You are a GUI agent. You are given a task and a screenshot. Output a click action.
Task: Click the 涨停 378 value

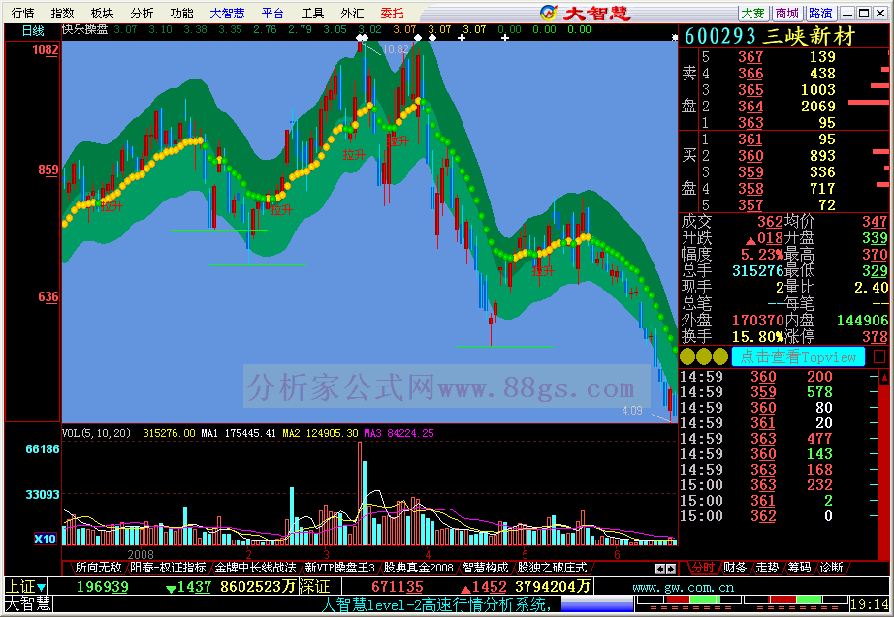pos(875,337)
